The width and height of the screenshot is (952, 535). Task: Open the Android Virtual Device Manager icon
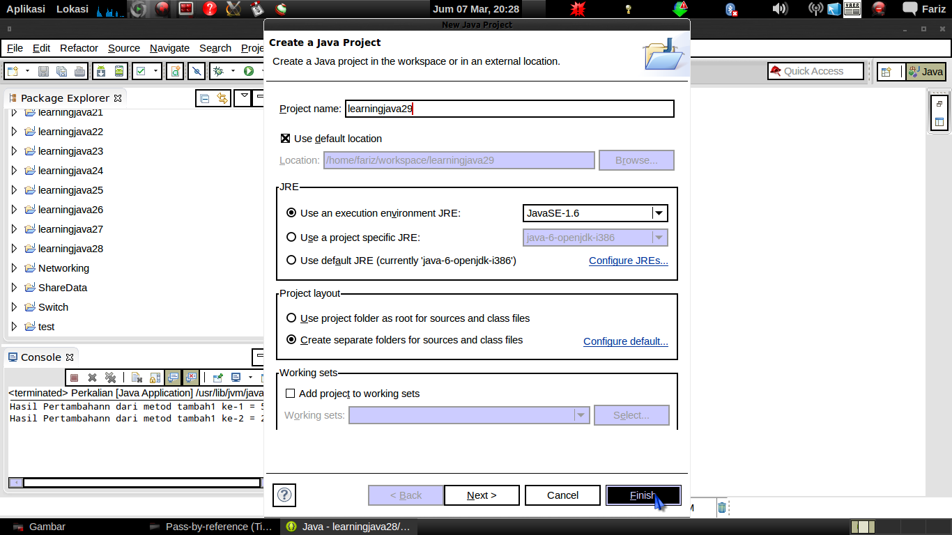(x=119, y=71)
